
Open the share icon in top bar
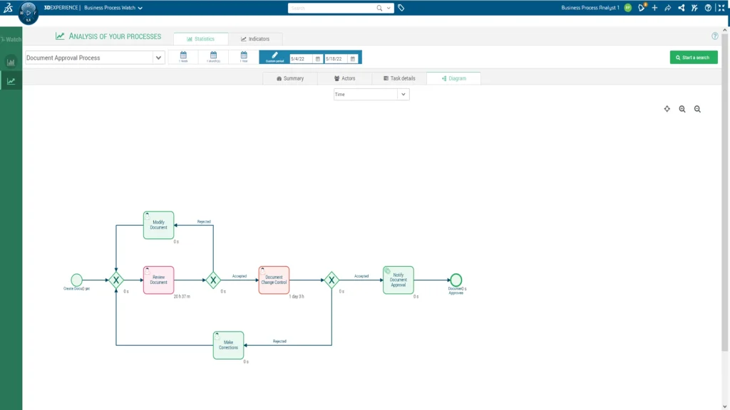(667, 8)
